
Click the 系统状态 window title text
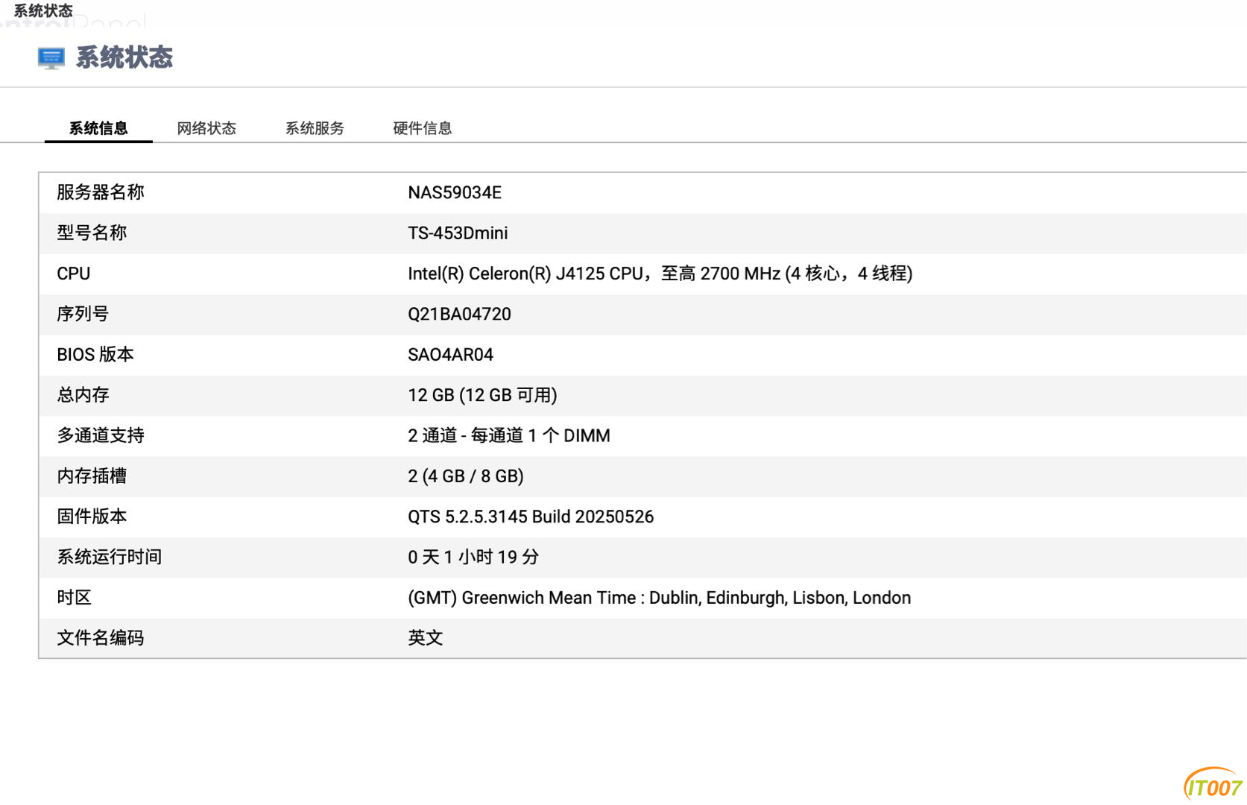click(x=43, y=10)
